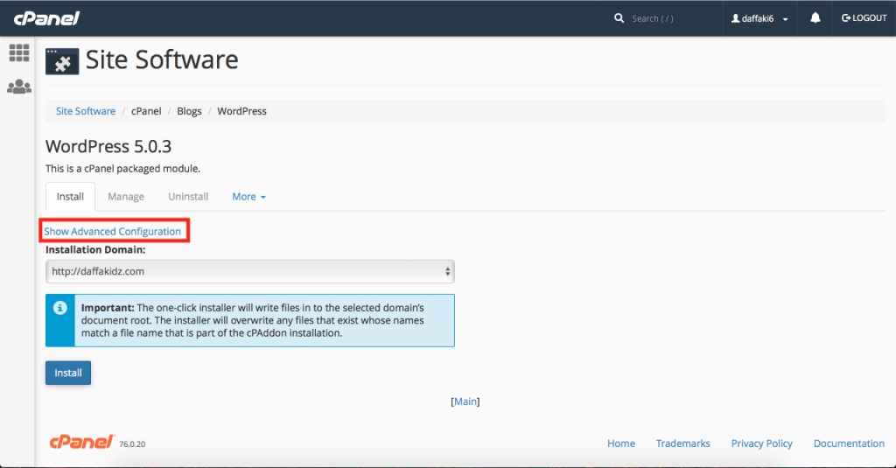
Task: Click the WordPress 5.0.3 heading
Action: 108,146
